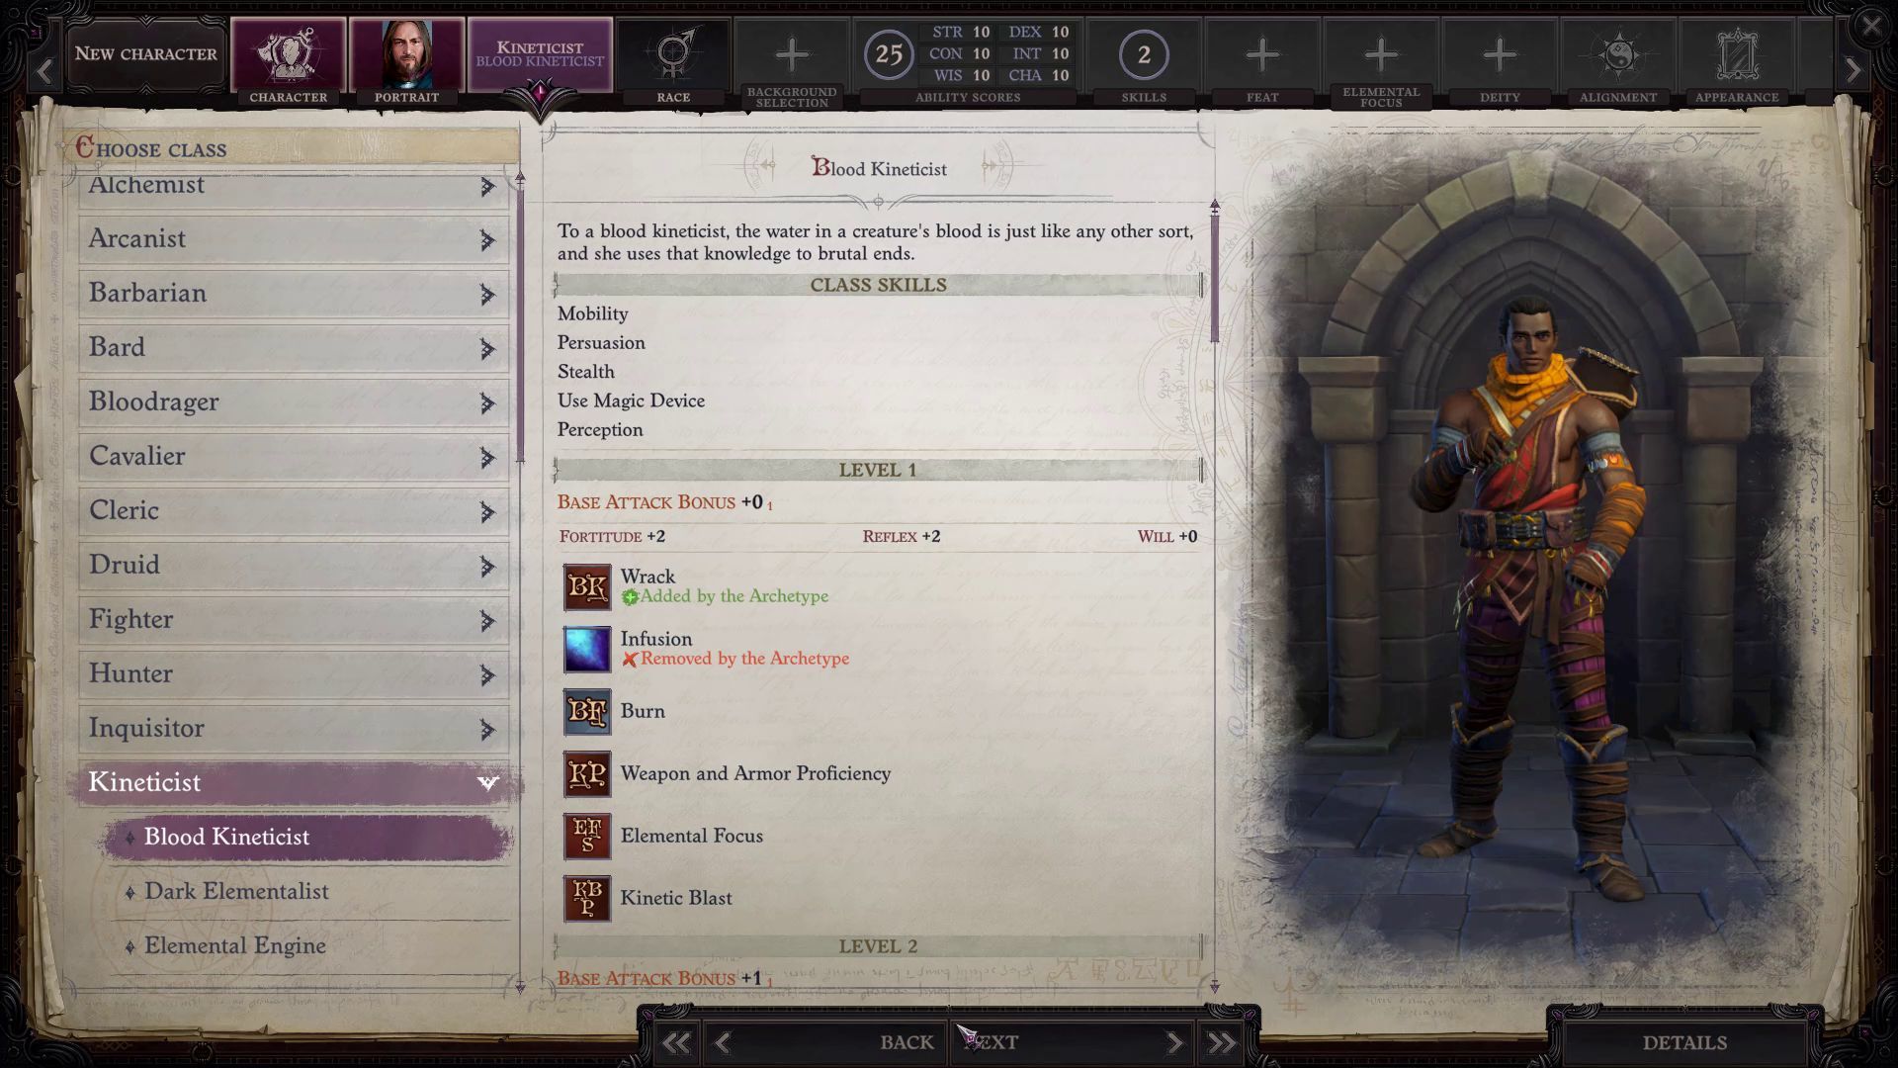Jump to last step double-right arrow
The image size is (1898, 1068).
(x=1222, y=1043)
